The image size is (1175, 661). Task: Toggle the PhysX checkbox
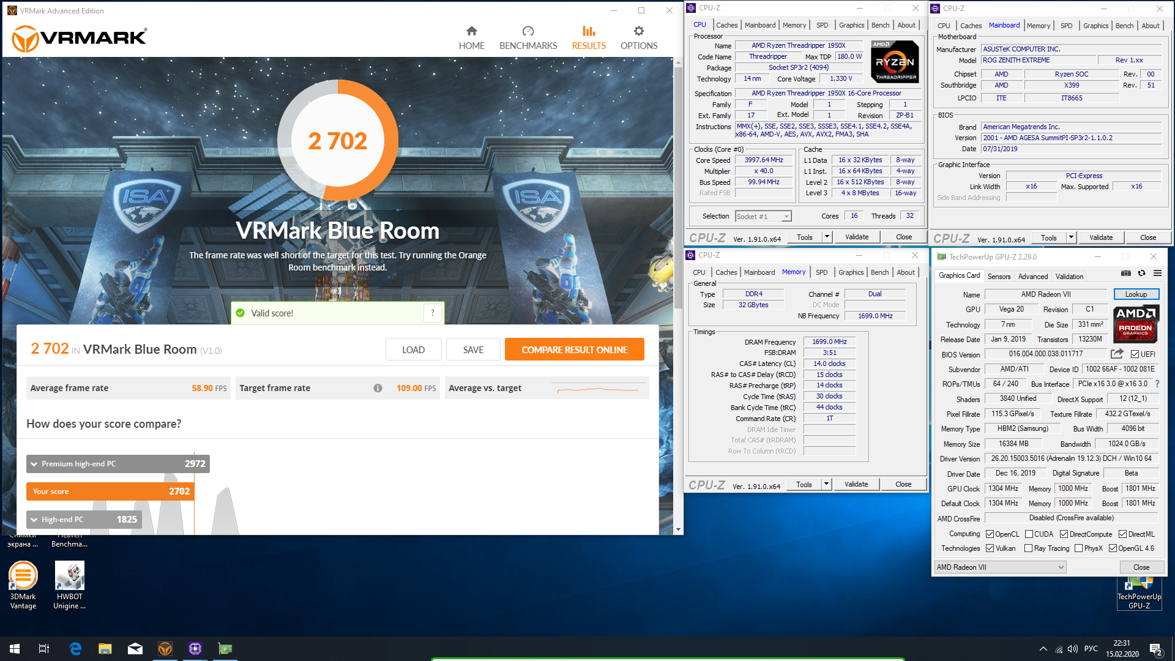[x=1078, y=548]
